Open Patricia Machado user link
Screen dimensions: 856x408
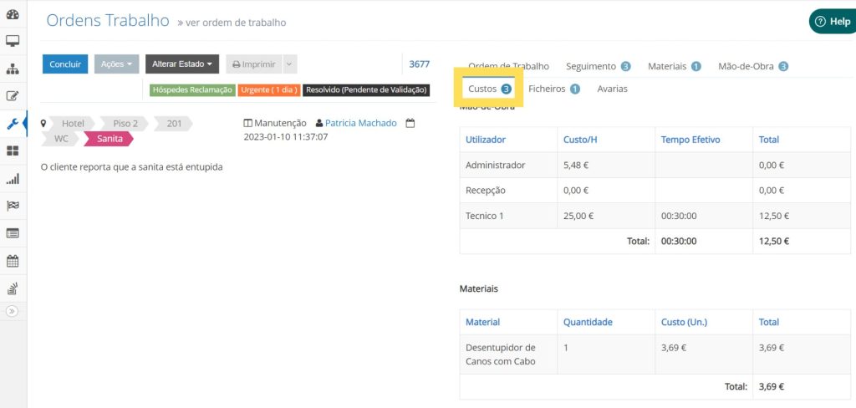pyautogui.click(x=360, y=123)
